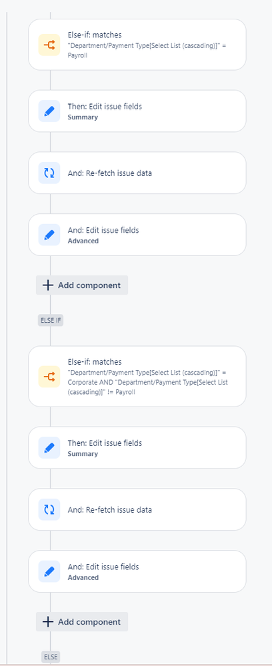272x666 pixels.
Task: Click Add component below the Payroll branch actions
Action: [x=82, y=285]
